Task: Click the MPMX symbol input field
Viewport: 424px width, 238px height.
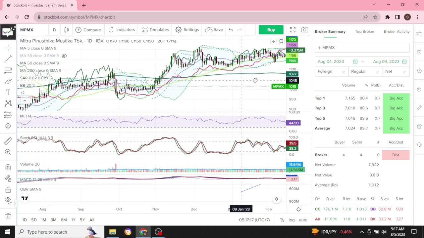Action: coord(362,48)
